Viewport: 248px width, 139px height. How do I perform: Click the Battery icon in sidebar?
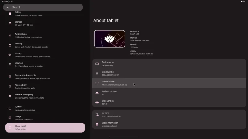click(x=10, y=14)
